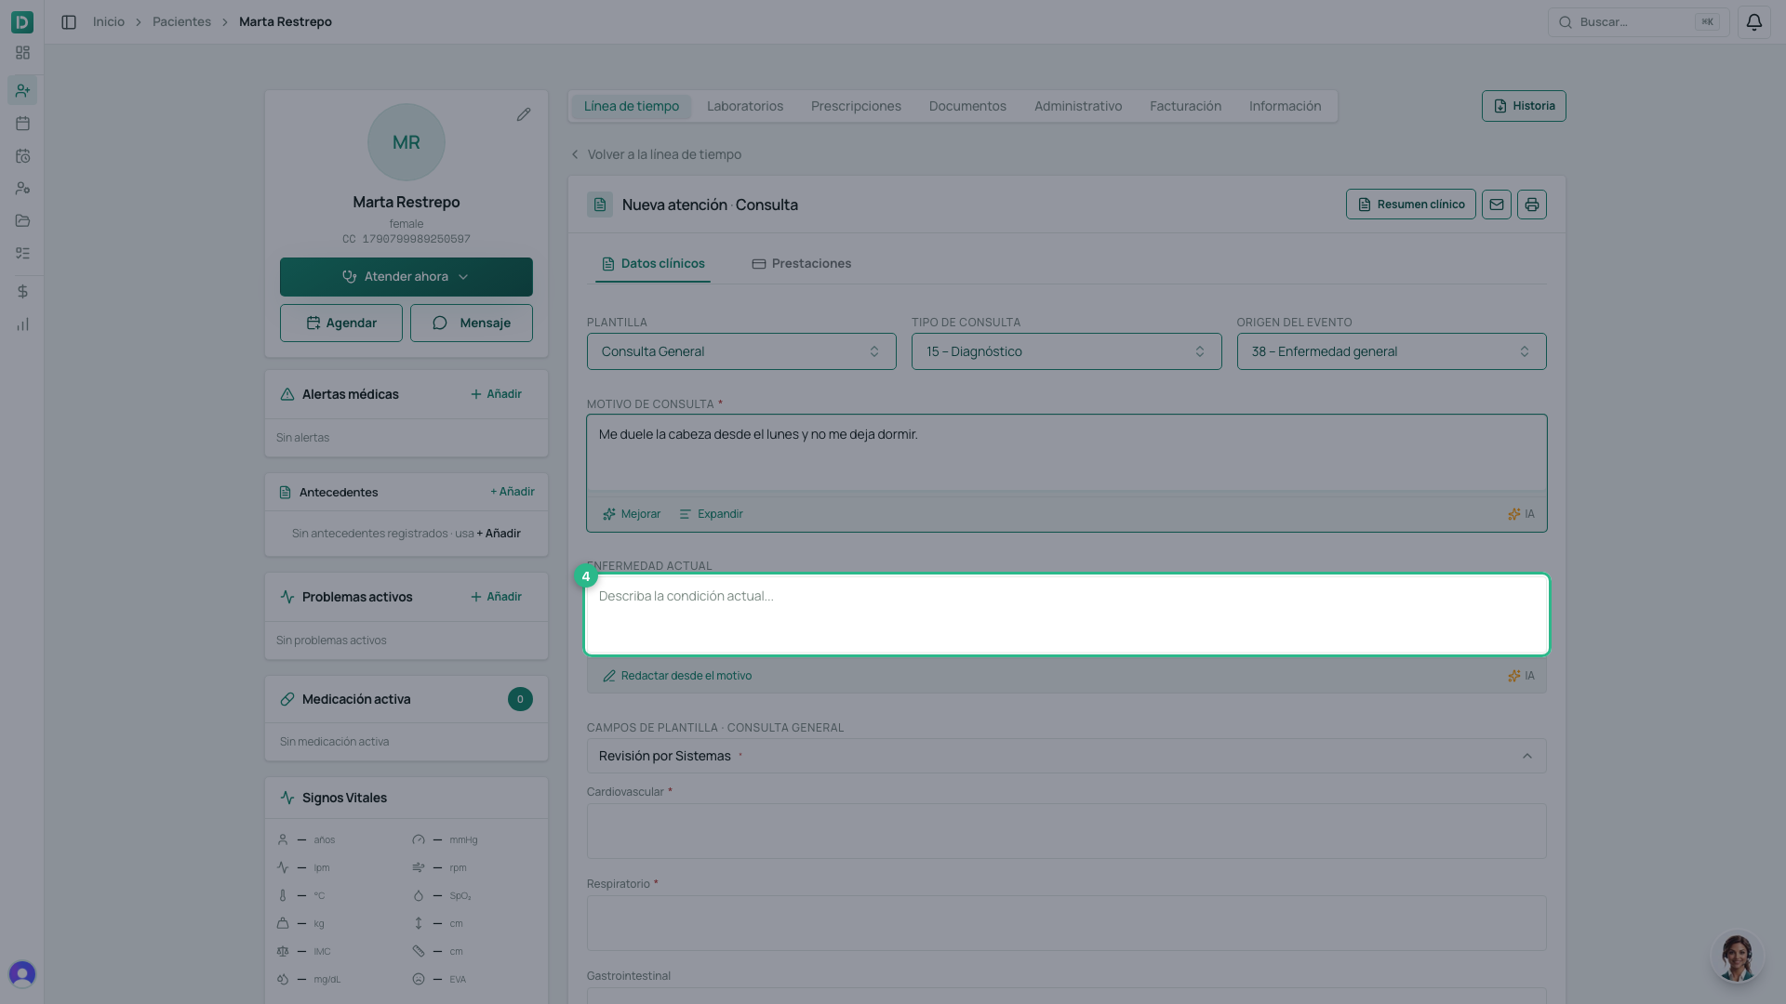Image resolution: width=1786 pixels, height=1004 pixels.
Task: Open the dashboard grid icon in sidebar
Action: point(22,53)
